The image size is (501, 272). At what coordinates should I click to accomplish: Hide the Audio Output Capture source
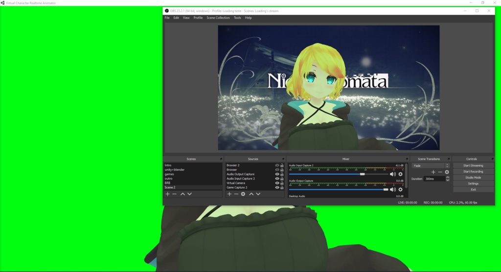(x=277, y=174)
